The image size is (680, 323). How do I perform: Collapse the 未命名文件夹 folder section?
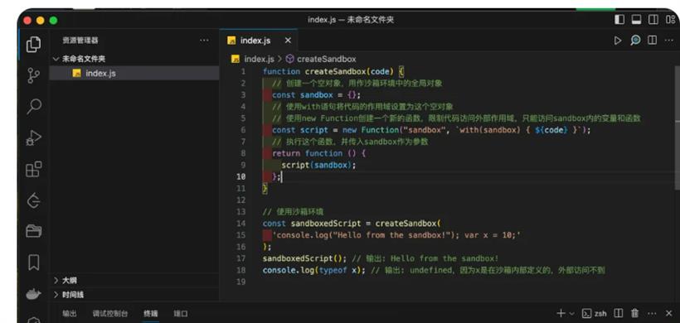point(134,59)
